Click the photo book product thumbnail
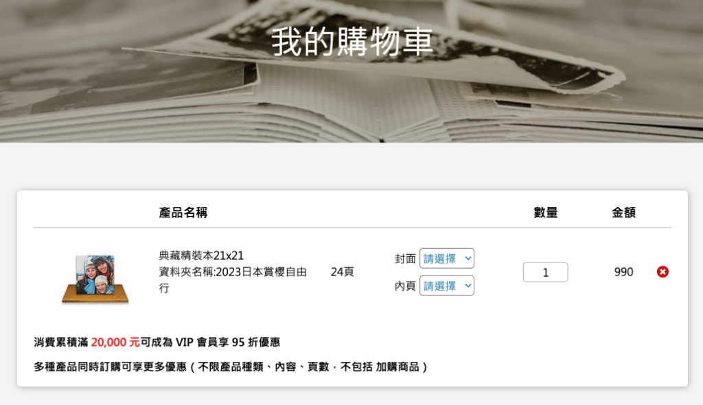Viewport: 703px width, 405px height. (95, 278)
